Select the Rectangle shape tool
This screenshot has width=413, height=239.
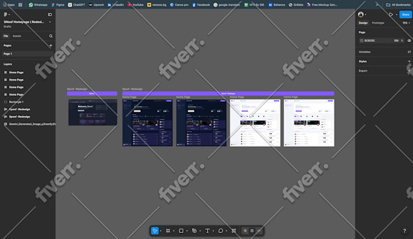[x=181, y=231]
